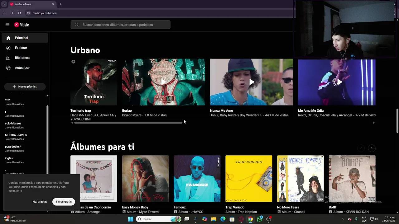The height and width of the screenshot is (224, 399).
Task: Open Windows Start menu
Action: tap(131, 219)
